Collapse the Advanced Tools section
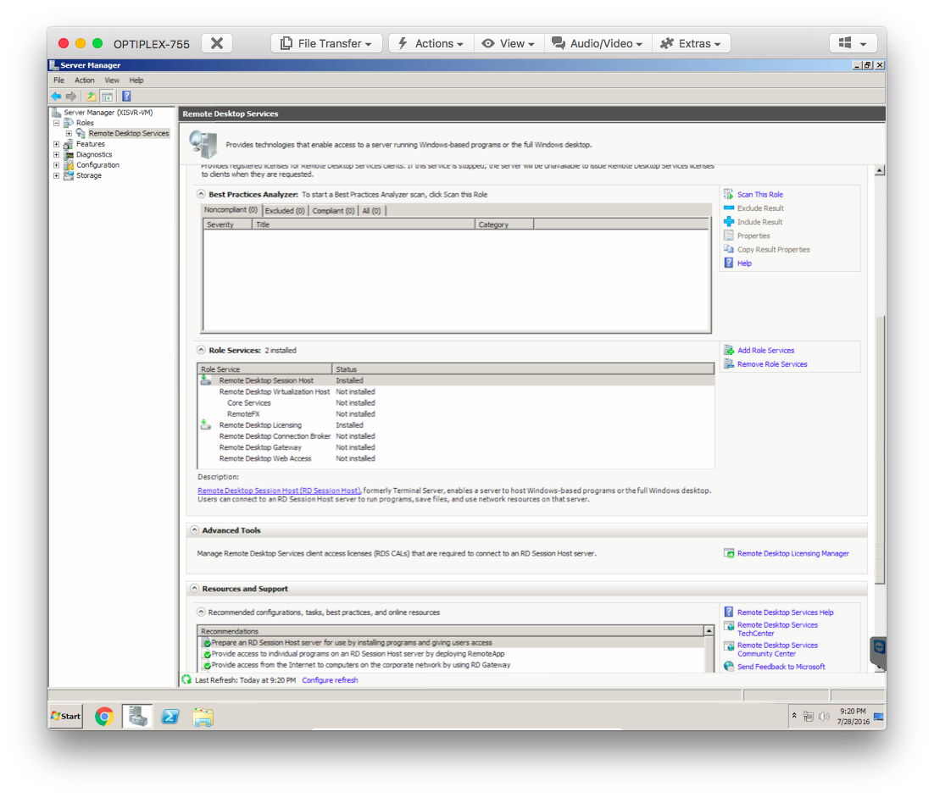This screenshot has width=934, height=798. (195, 529)
